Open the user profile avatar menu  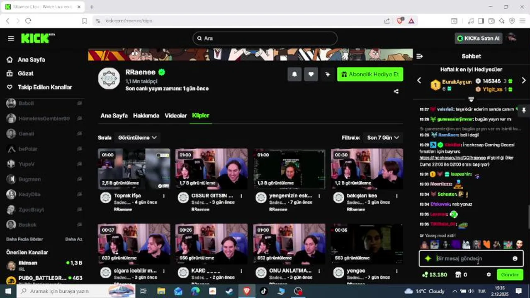pos(512,38)
